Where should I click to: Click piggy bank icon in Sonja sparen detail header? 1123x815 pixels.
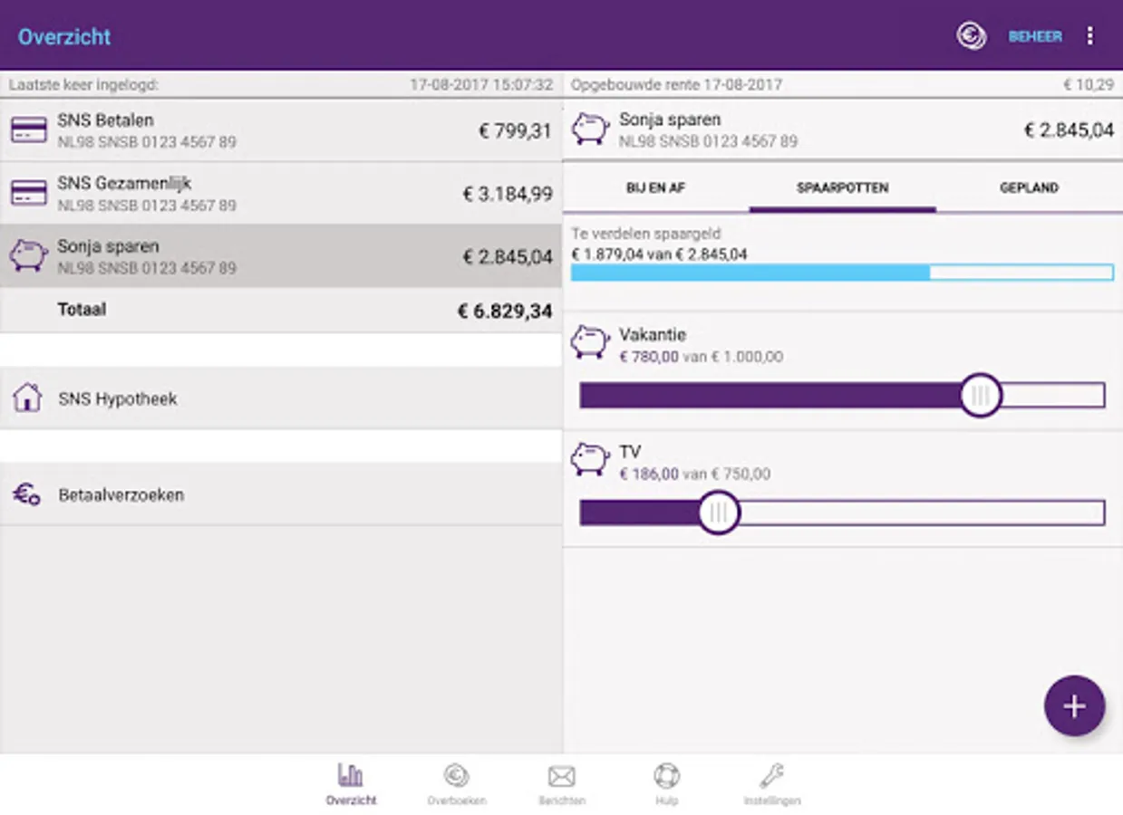pos(590,129)
